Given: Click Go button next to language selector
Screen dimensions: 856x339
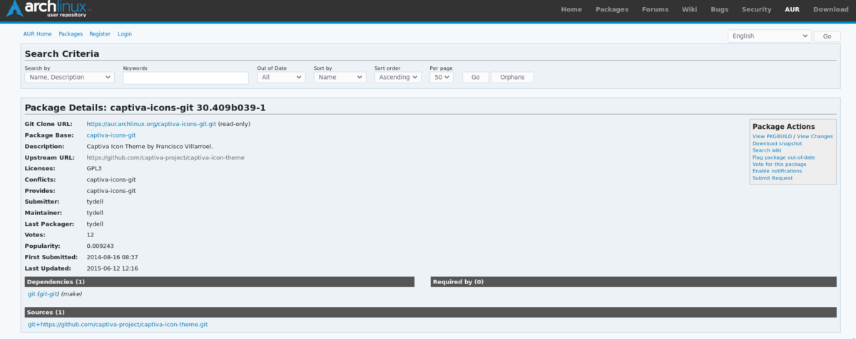Looking at the screenshot, I should click(x=827, y=36).
